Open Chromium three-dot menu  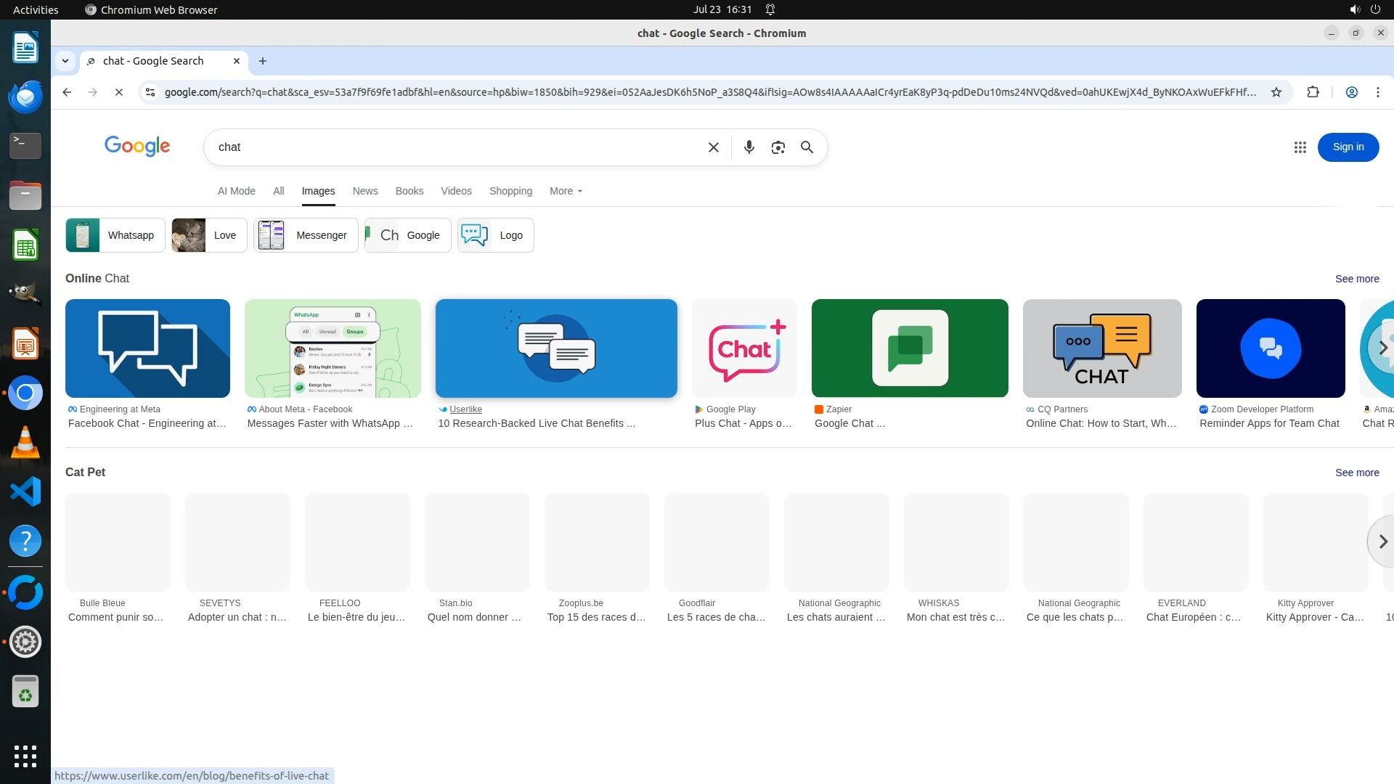point(1377,92)
